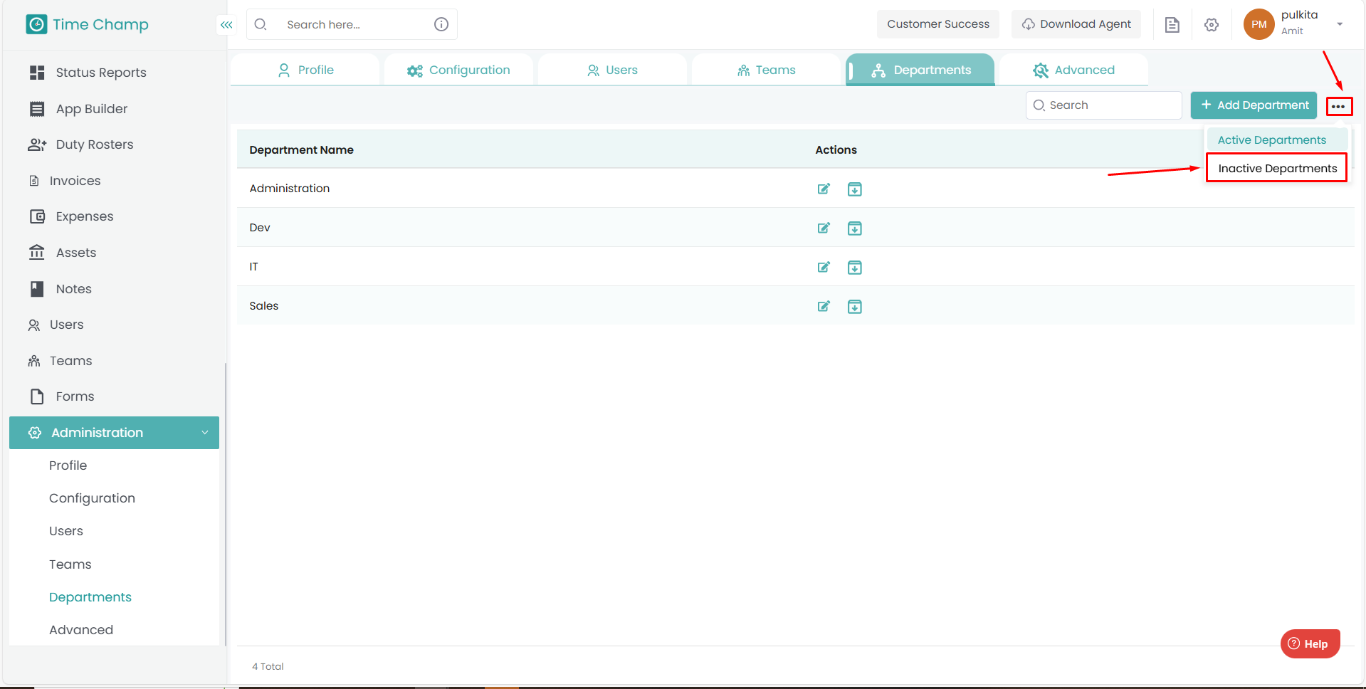Screen dimensions: 1366x689
Task: Click the Department Name column header
Action: (x=302, y=150)
